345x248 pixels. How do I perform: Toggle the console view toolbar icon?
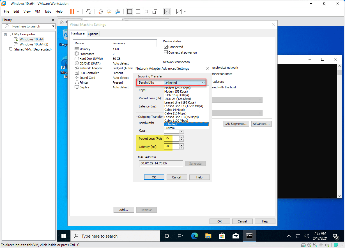[x=167, y=12]
